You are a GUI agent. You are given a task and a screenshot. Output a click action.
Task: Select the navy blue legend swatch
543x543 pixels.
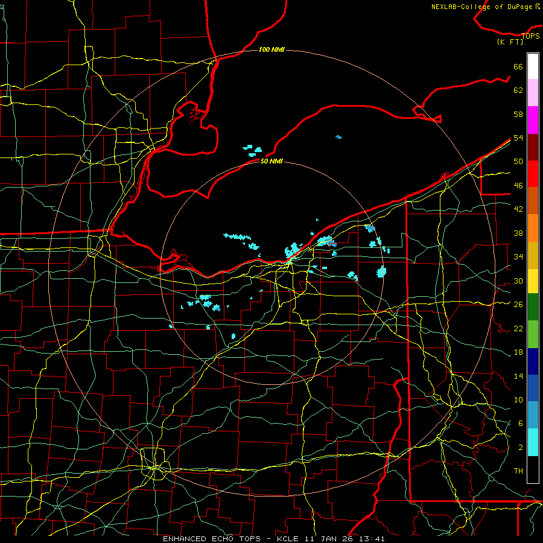pyautogui.click(x=533, y=361)
